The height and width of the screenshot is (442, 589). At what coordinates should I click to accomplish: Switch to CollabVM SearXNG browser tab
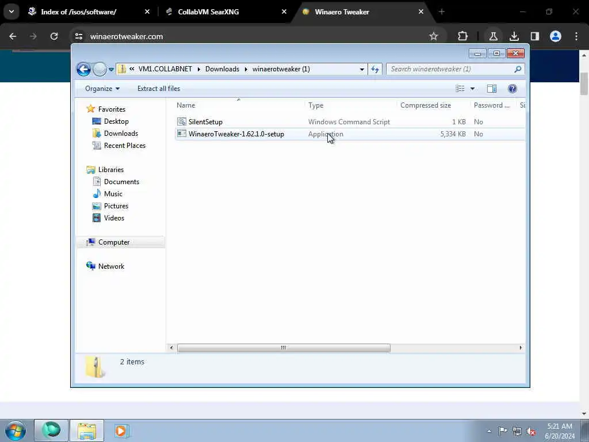(x=208, y=12)
